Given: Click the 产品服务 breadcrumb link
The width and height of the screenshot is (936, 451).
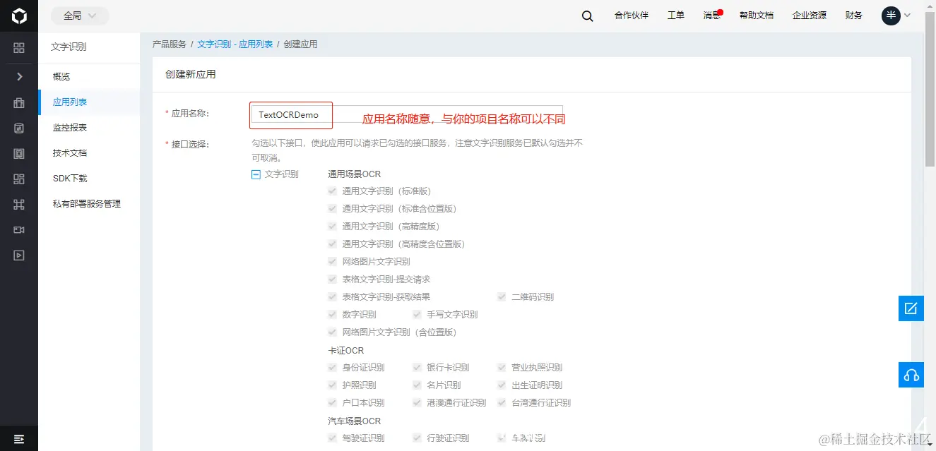Looking at the screenshot, I should [170, 43].
